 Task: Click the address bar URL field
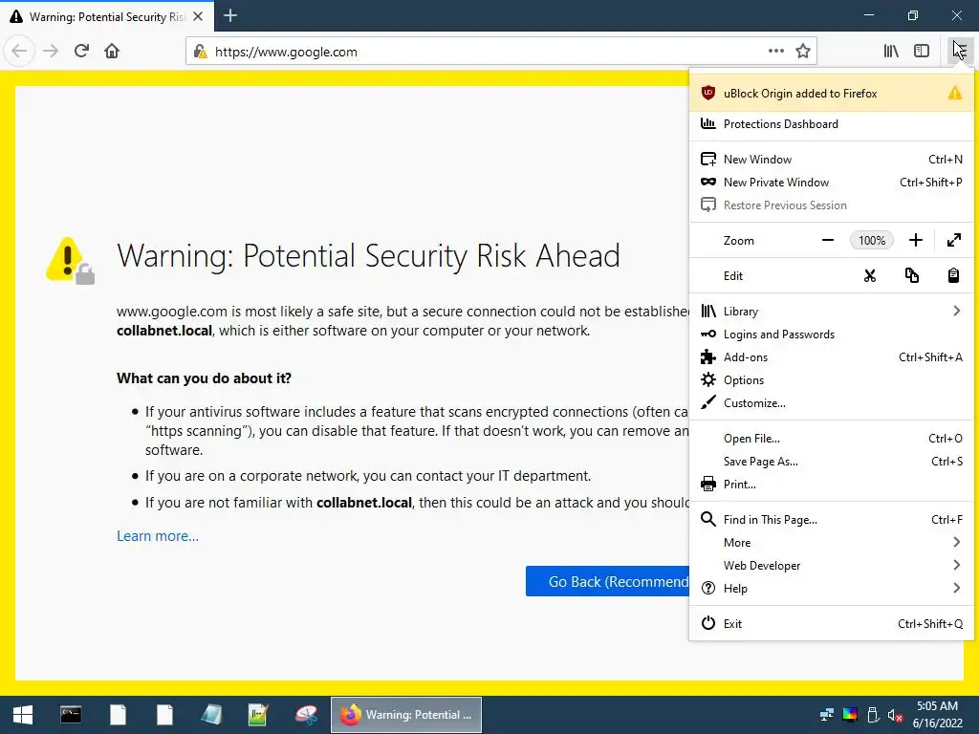(x=487, y=52)
